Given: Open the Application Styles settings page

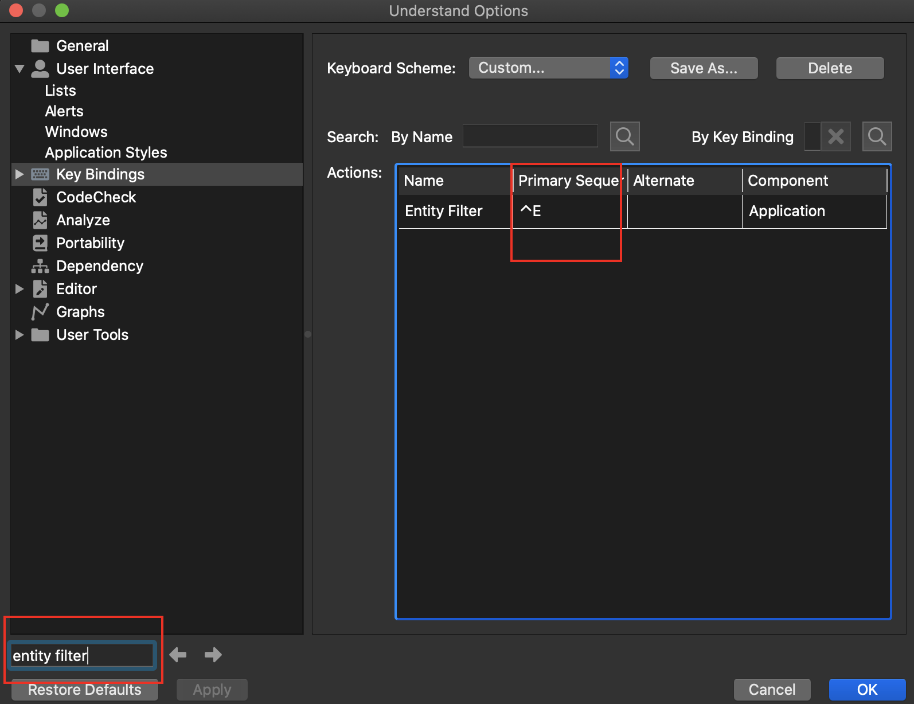Looking at the screenshot, I should coord(106,152).
